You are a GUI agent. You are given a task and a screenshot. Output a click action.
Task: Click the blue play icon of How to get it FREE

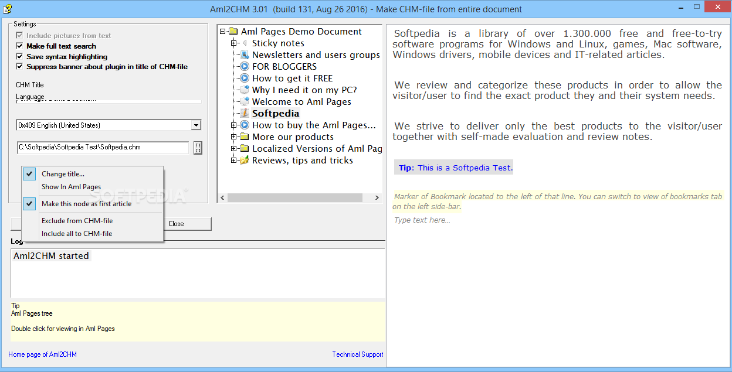point(245,79)
